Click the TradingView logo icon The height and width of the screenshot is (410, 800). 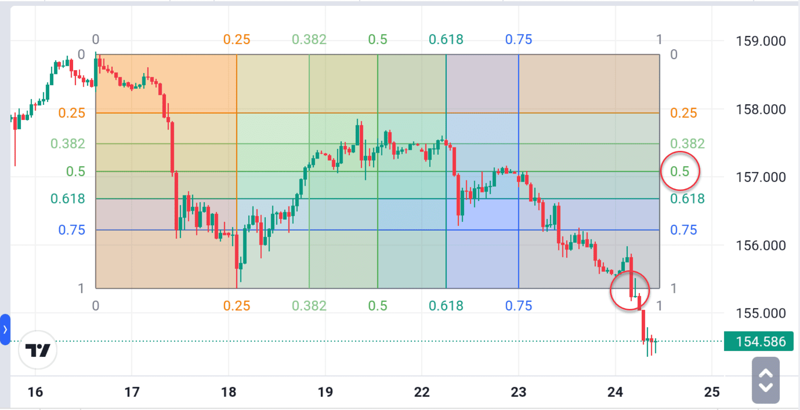coord(38,350)
